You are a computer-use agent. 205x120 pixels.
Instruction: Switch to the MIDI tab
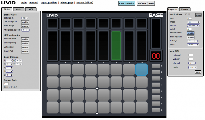[x=31, y=9]
